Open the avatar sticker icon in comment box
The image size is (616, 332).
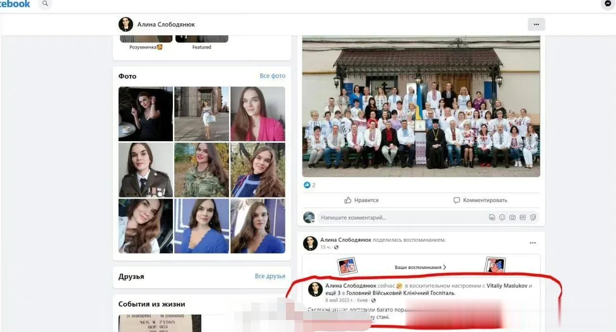[492, 218]
